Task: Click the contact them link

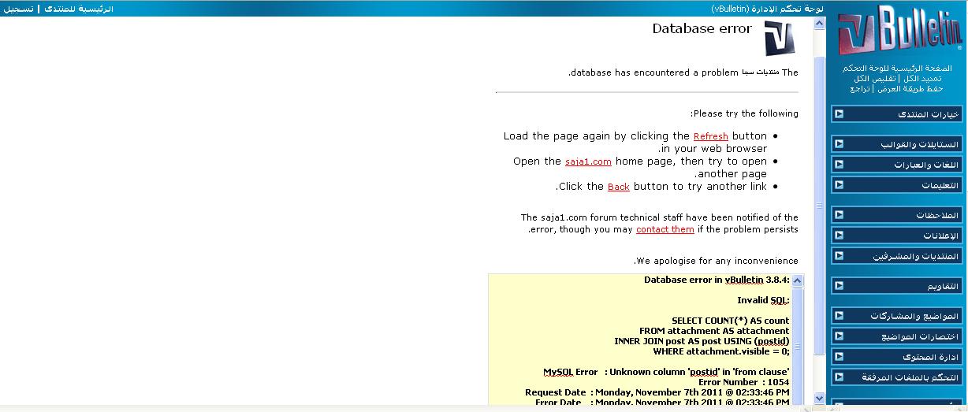Action: tap(665, 229)
